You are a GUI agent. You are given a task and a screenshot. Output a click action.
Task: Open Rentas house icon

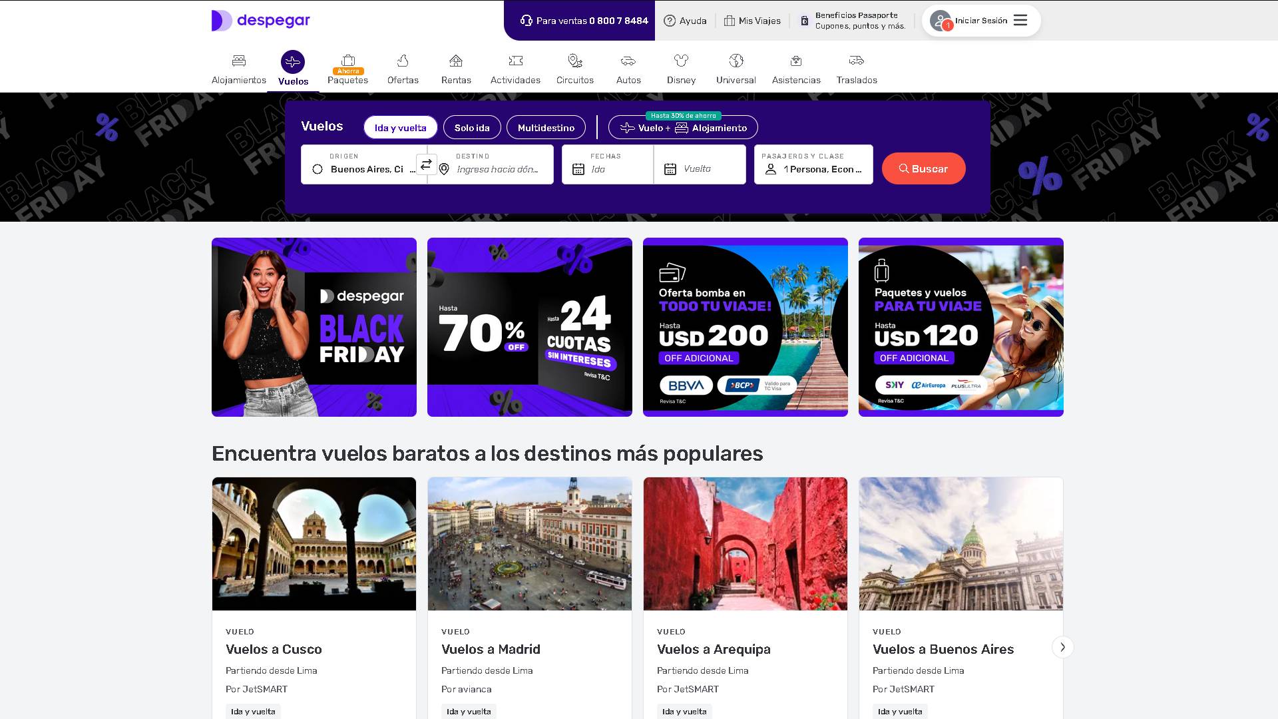[x=456, y=61]
